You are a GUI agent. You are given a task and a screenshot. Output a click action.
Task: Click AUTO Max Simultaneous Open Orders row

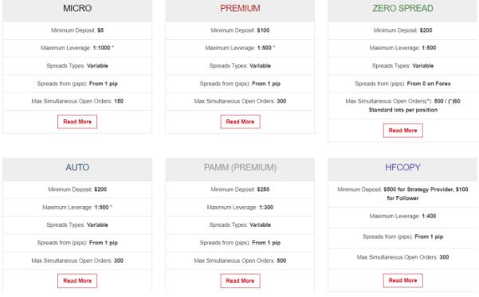[x=77, y=260]
